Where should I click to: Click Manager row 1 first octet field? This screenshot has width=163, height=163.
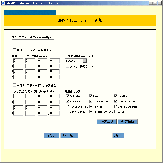(18, 61)
